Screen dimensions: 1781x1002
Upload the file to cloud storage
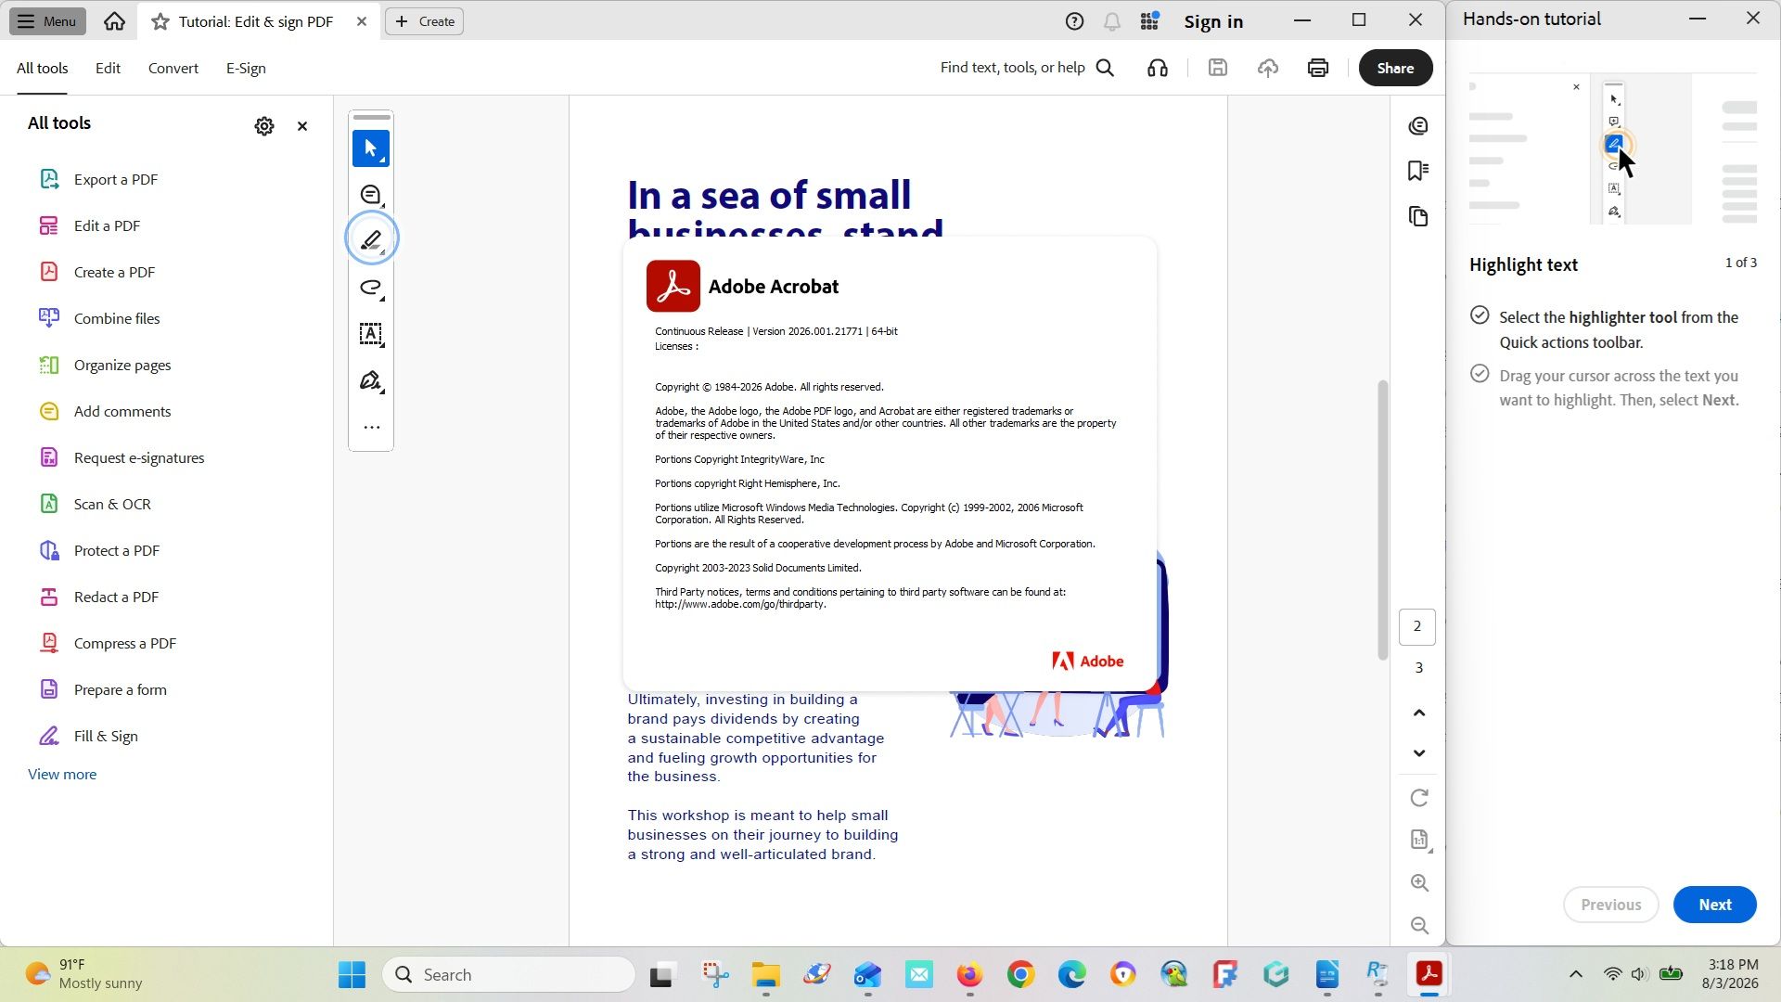[x=1268, y=68]
